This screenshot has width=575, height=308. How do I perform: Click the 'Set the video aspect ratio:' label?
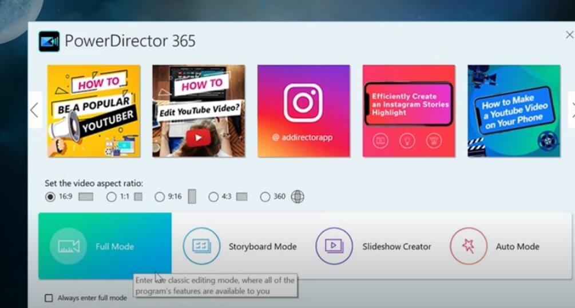point(94,183)
